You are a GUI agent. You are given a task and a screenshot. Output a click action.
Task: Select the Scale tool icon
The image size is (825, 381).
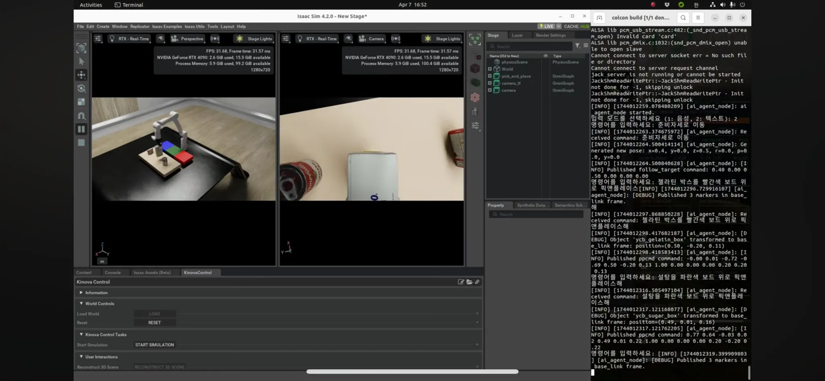click(81, 102)
